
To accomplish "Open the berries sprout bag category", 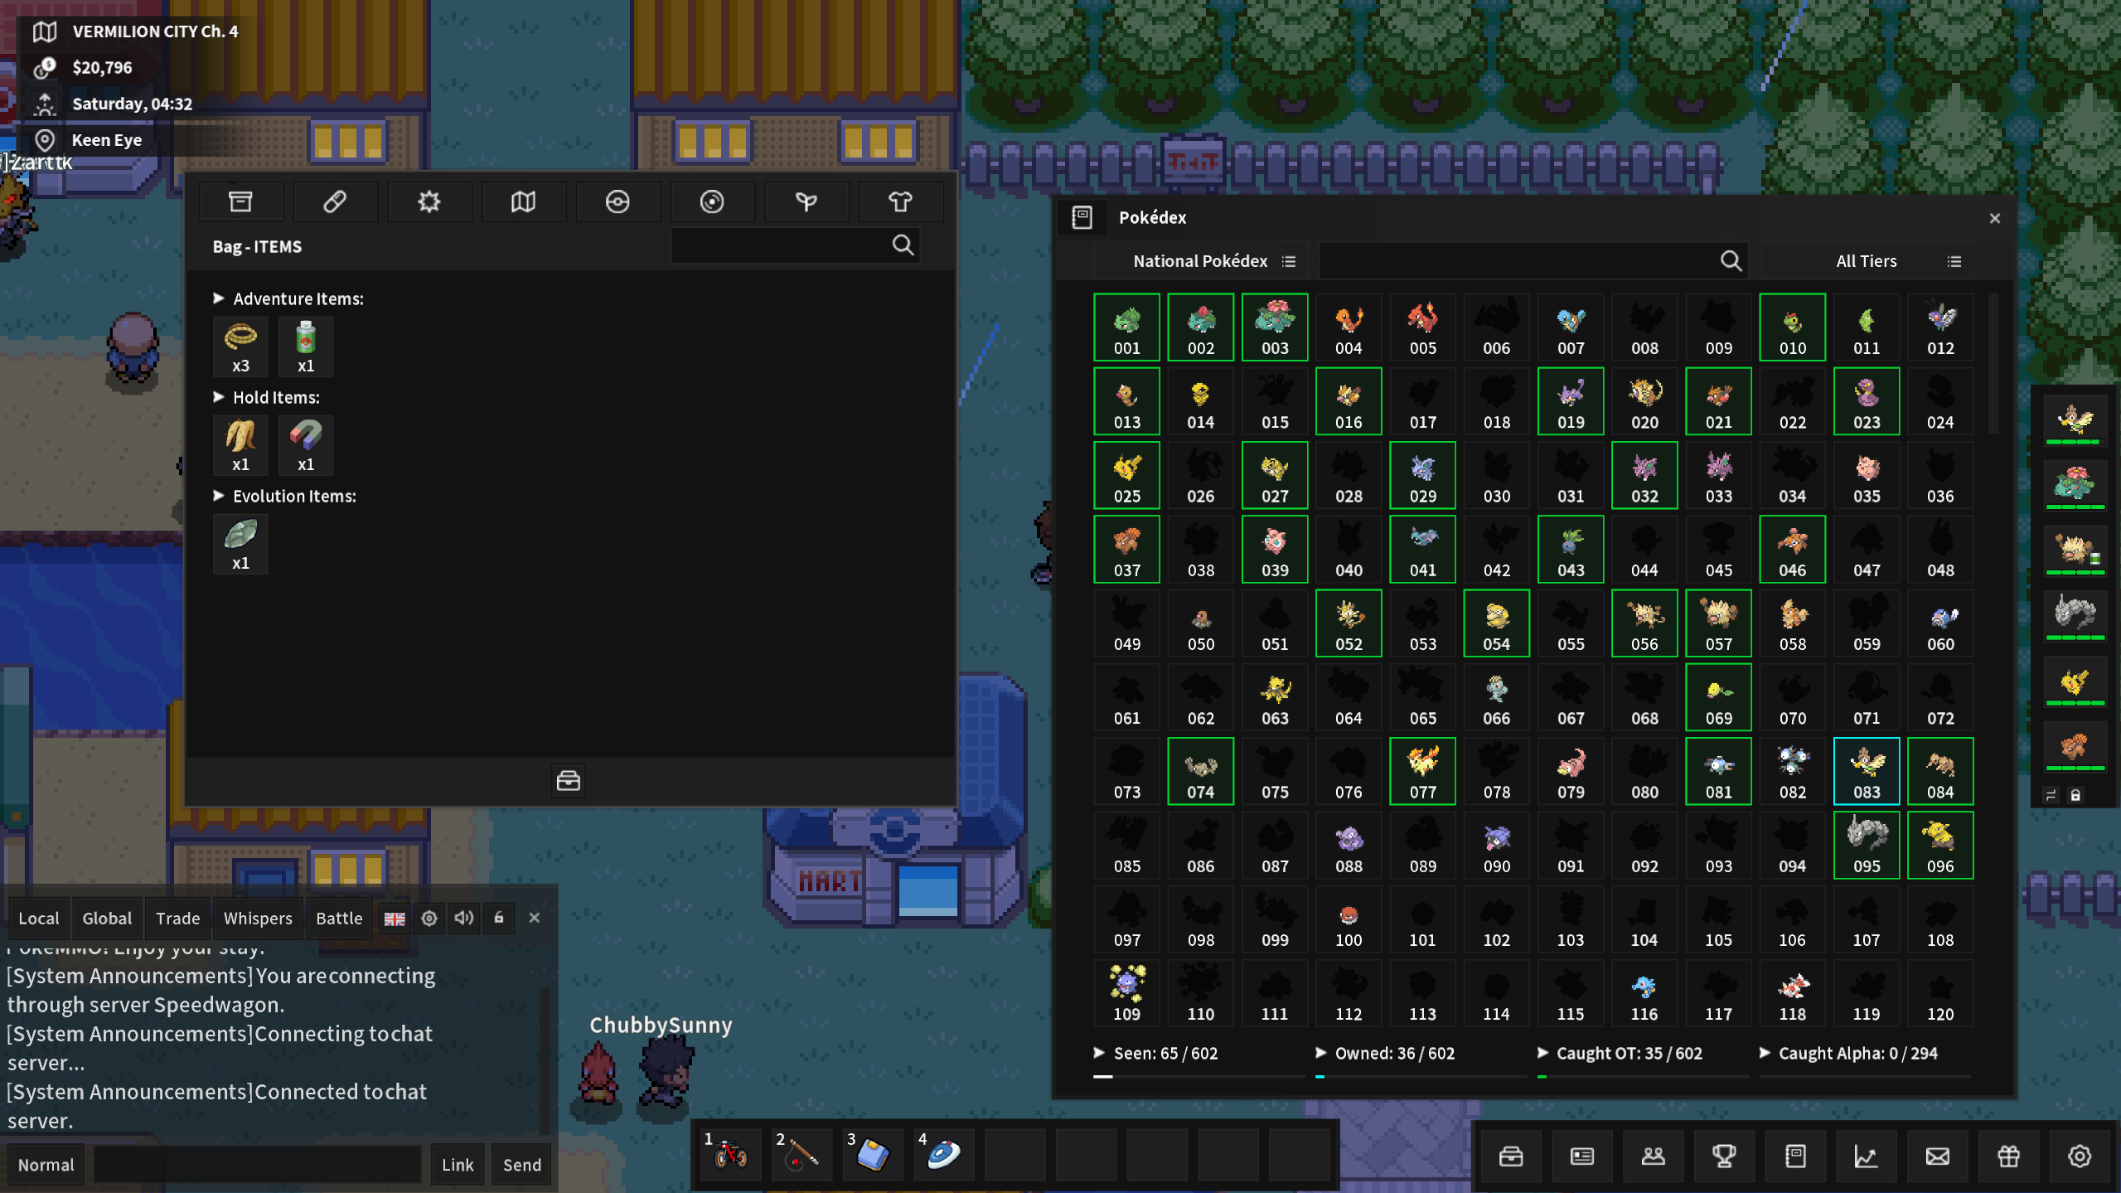I will pyautogui.click(x=806, y=201).
